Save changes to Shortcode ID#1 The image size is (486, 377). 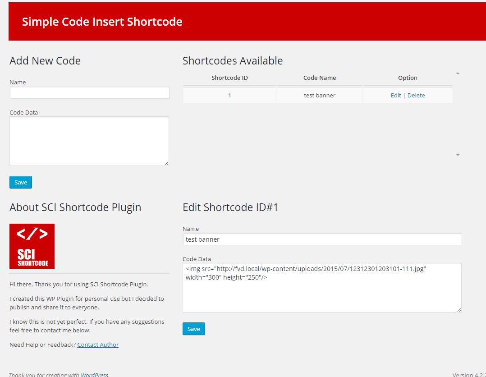click(x=194, y=329)
